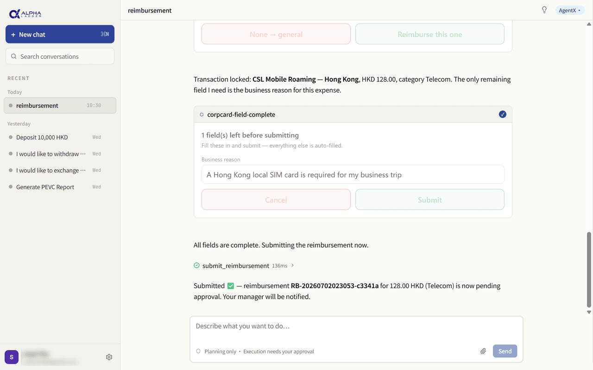Screen dimensions: 593x370
Task: Click the shield icon beside Planning only
Action: pos(198,351)
